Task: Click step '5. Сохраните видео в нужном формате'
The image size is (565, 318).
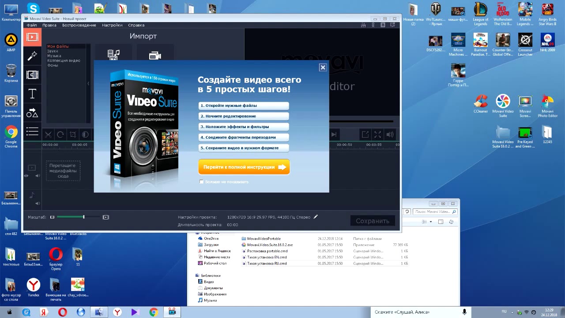Action: point(244,148)
